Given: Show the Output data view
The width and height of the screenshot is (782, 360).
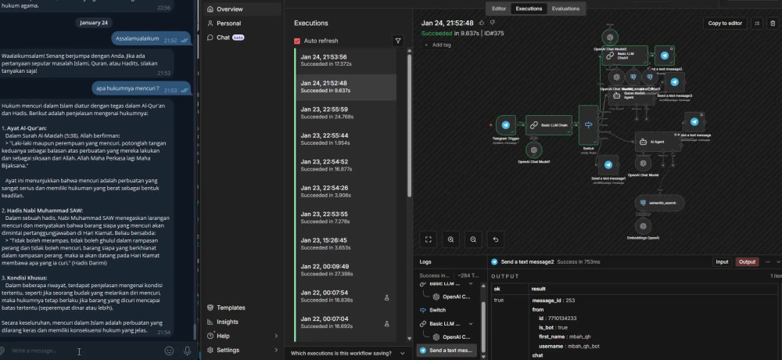Looking at the screenshot, I should (747, 261).
